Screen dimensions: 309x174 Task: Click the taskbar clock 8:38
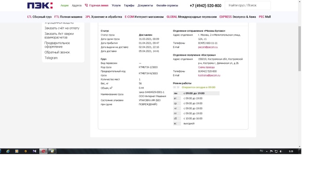[x=291, y=151]
